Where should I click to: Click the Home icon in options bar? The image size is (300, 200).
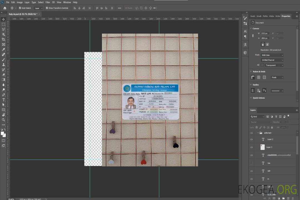(x=5, y=8)
